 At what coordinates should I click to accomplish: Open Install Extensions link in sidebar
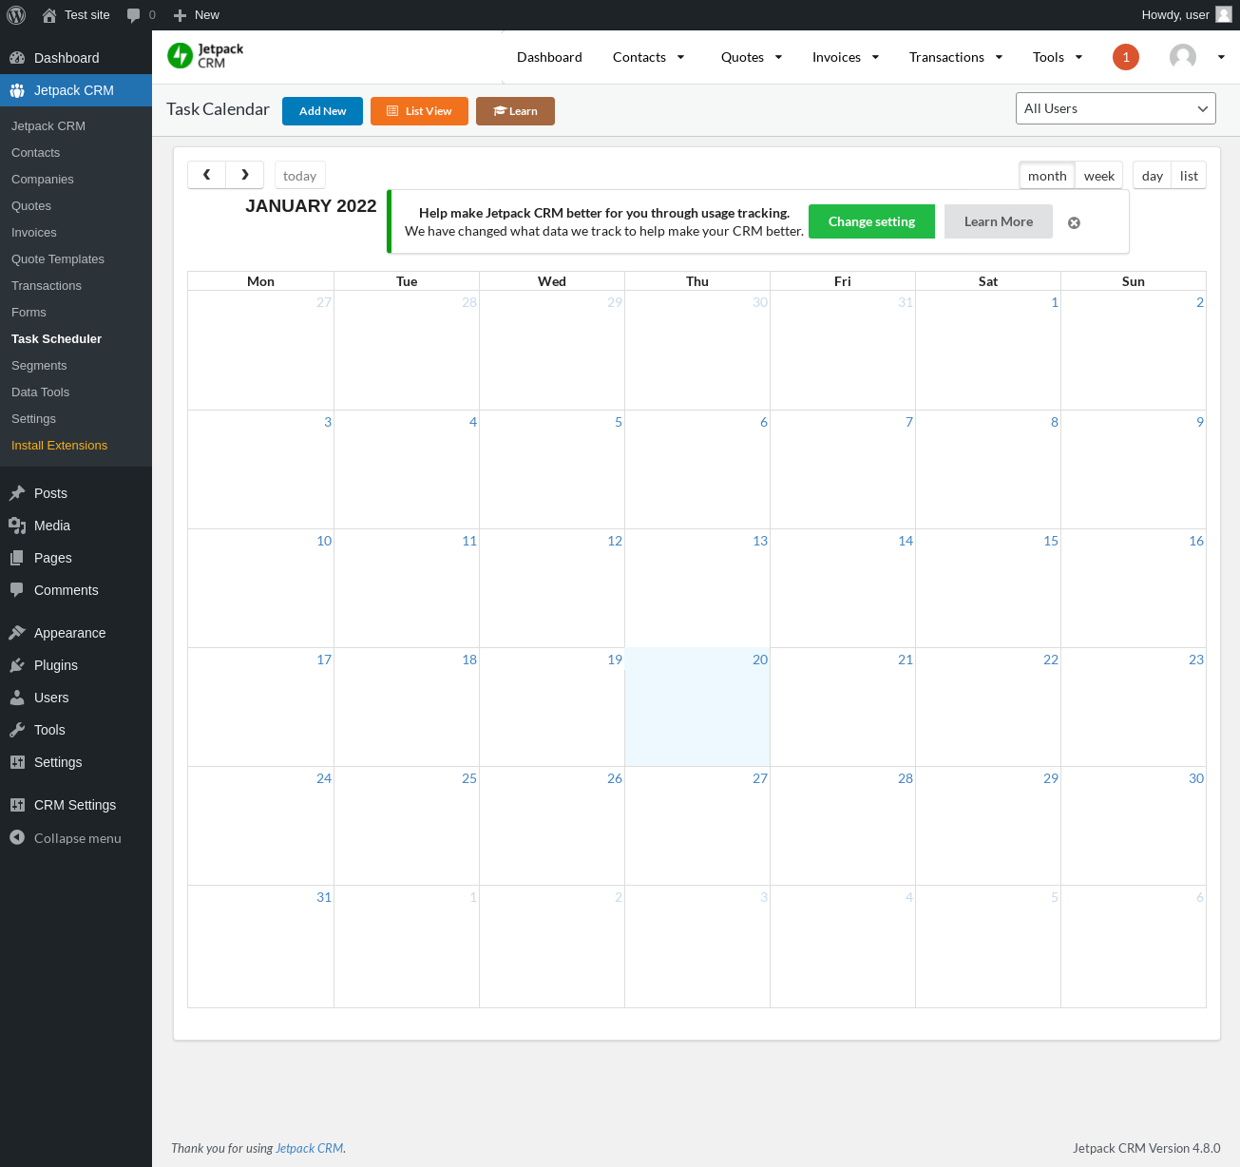[x=59, y=445]
